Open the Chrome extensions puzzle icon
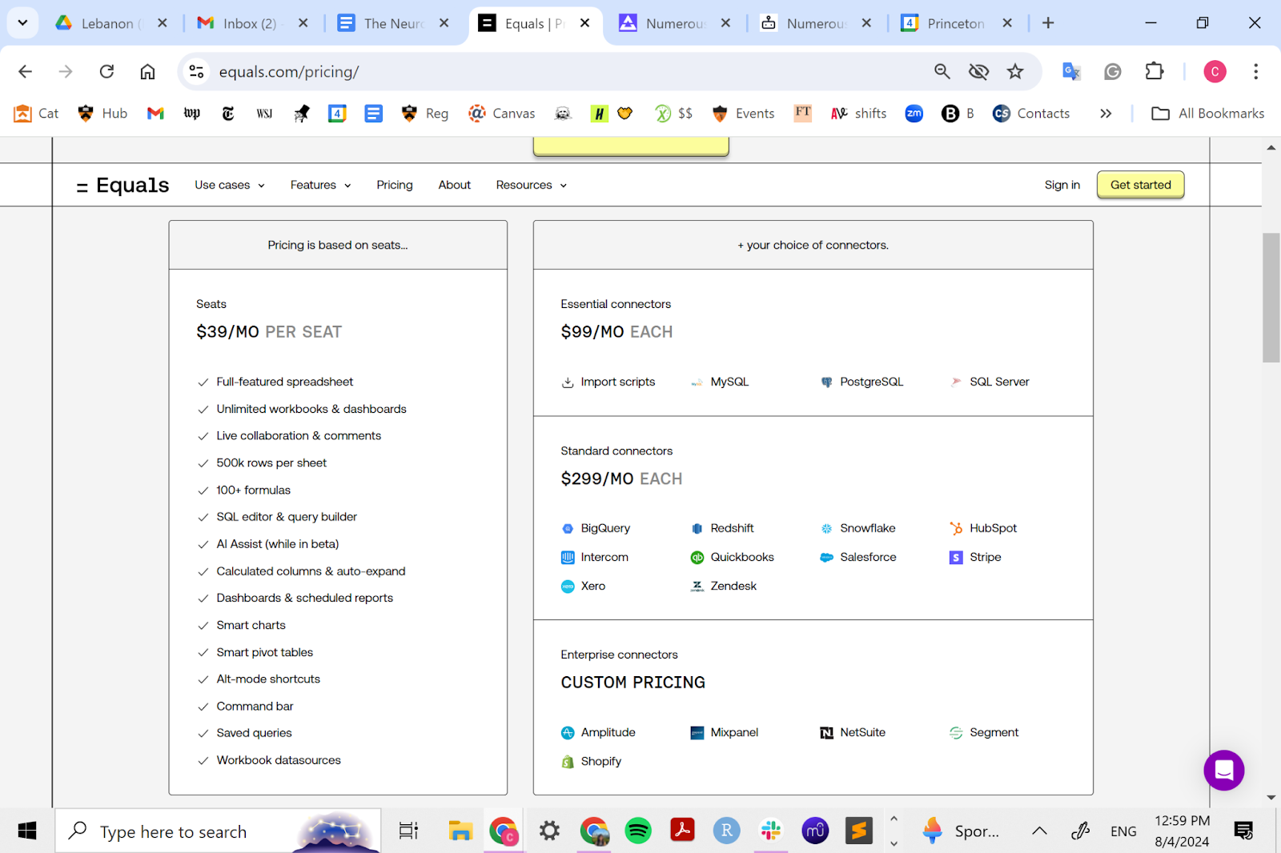1281x853 pixels. pos(1154,72)
